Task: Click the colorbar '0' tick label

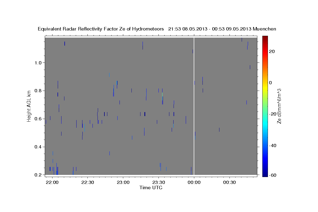Action: tap(271, 83)
